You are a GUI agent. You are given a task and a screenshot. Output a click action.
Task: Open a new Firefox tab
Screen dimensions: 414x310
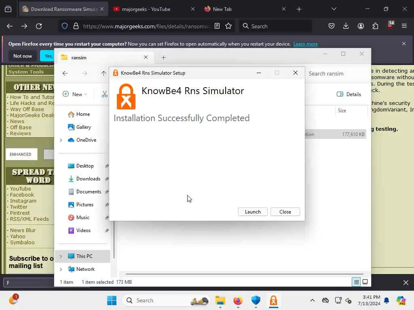[299, 9]
